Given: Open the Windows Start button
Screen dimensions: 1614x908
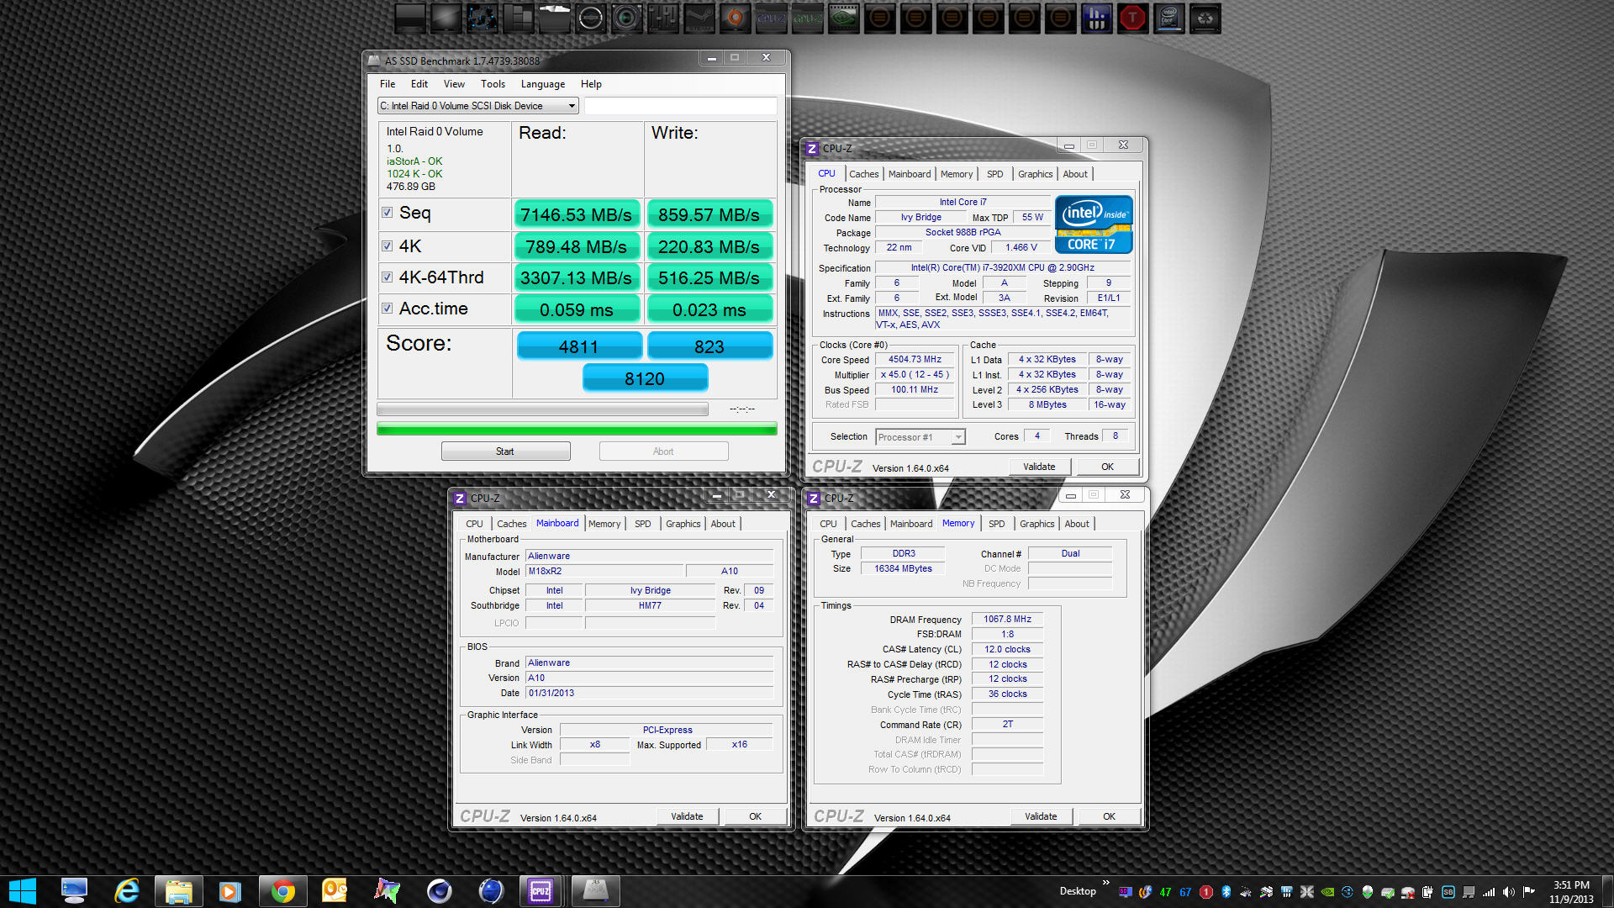Looking at the screenshot, I should (x=23, y=891).
